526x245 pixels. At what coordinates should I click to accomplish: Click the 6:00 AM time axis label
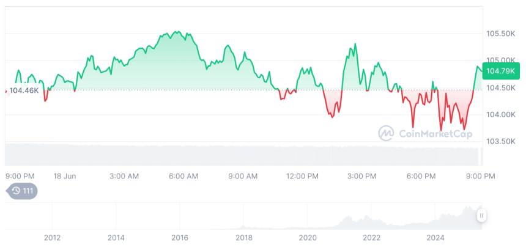pos(183,176)
